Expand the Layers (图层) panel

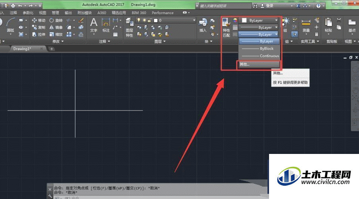pyautogui.click(x=160, y=41)
